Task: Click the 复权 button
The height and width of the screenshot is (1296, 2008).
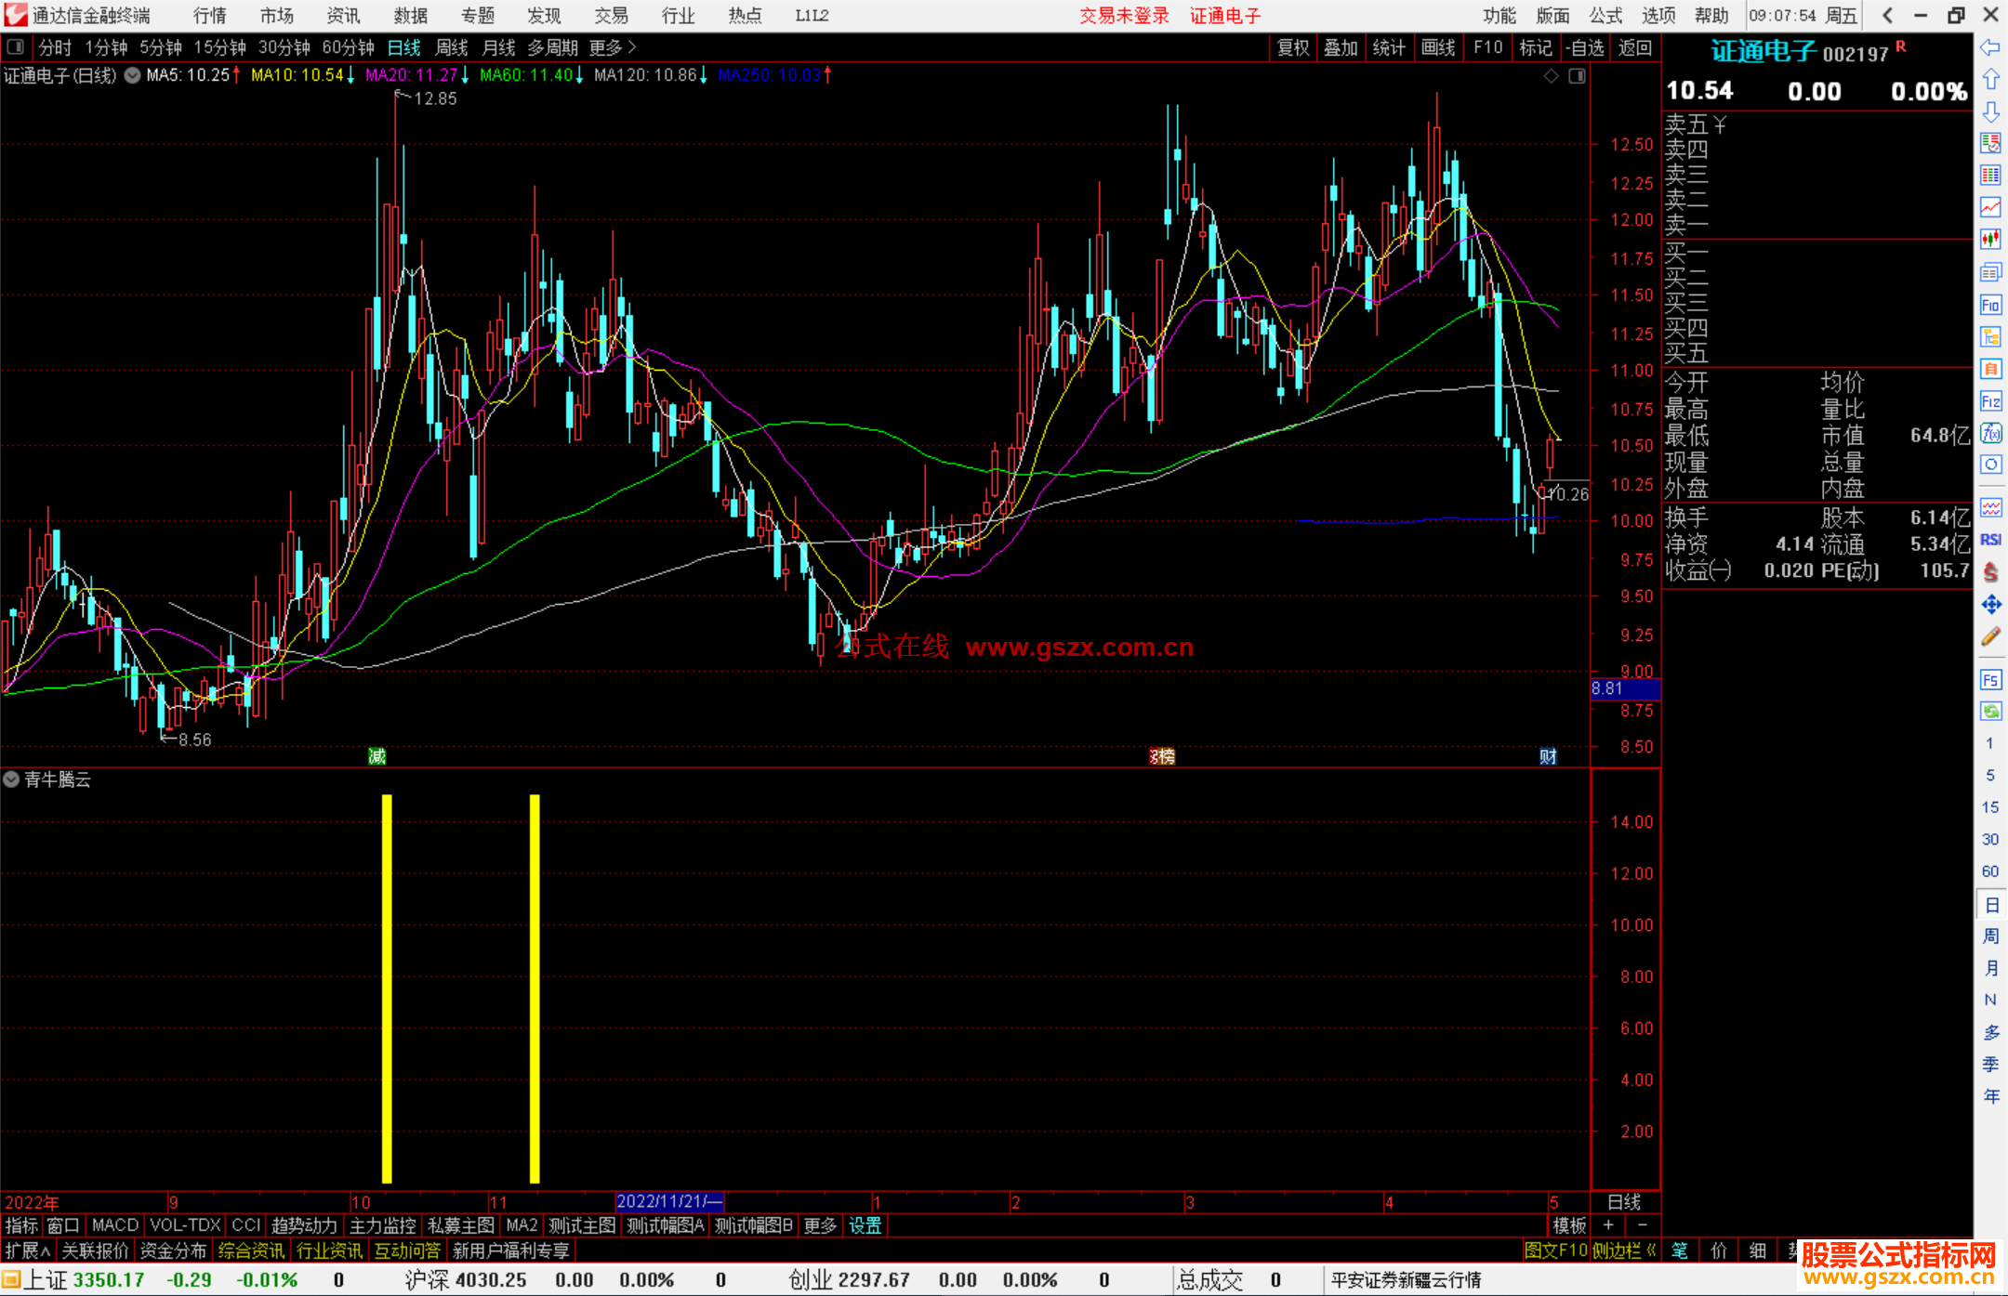Action: [x=1292, y=46]
